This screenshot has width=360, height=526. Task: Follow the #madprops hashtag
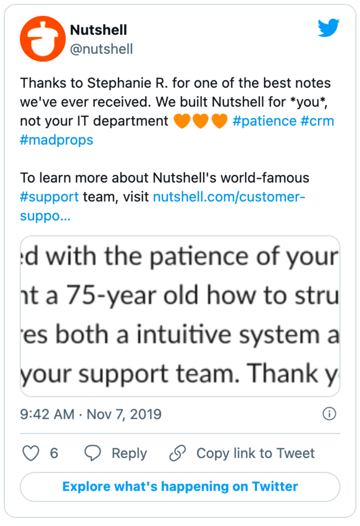56,140
